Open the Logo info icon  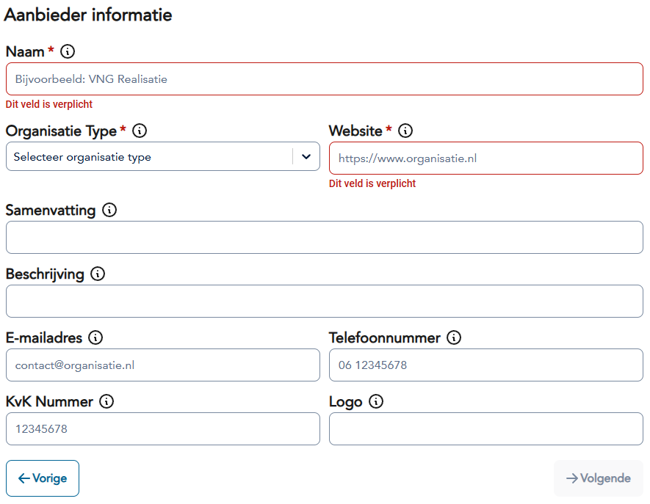tap(376, 401)
